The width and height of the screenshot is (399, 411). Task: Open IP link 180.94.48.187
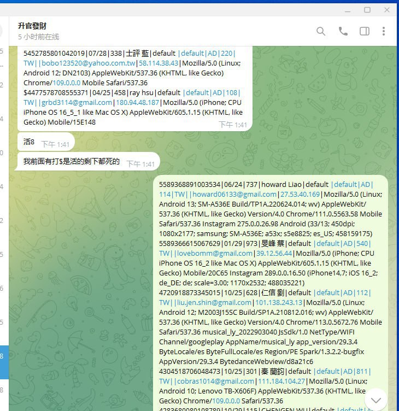click(x=138, y=103)
